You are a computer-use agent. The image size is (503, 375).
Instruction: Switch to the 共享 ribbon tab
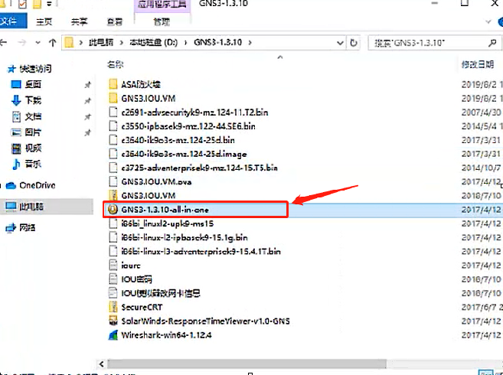point(79,22)
